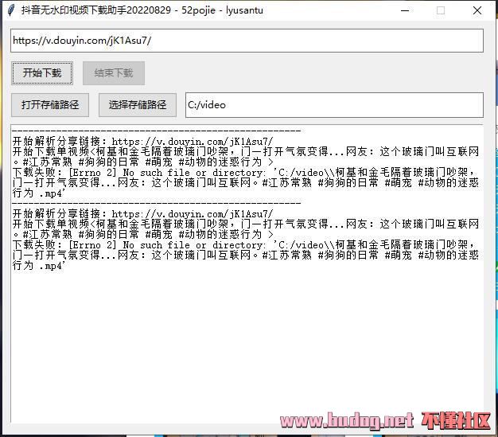The width and height of the screenshot is (498, 437).
Task: Click the first dashed separator line in log
Action: click(x=156, y=131)
